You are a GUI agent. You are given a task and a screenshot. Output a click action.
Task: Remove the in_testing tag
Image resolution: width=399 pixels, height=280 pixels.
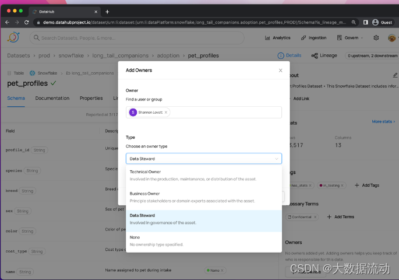click(342, 185)
